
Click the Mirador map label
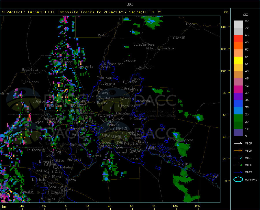133,158
